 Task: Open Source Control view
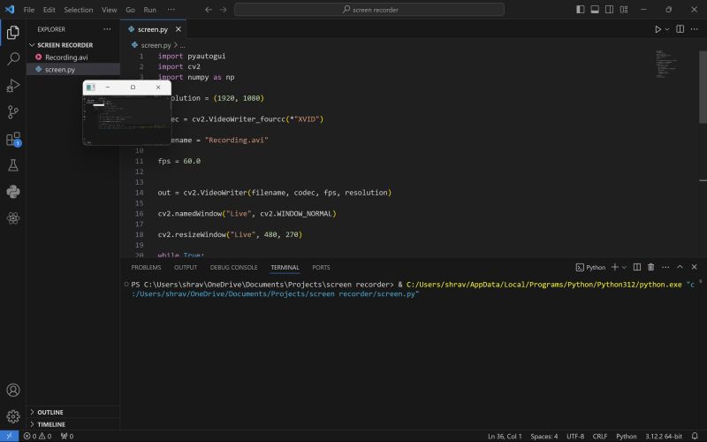tap(13, 112)
